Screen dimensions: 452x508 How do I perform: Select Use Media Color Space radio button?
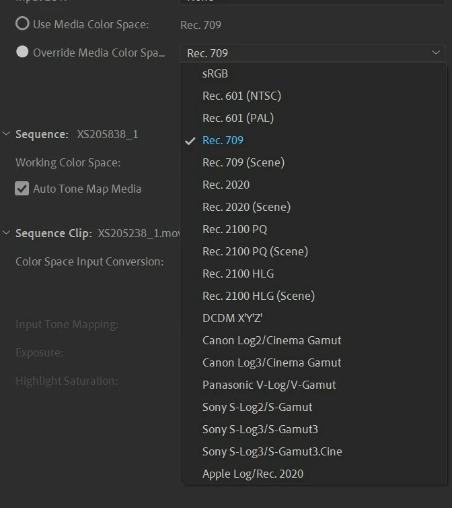tap(22, 24)
